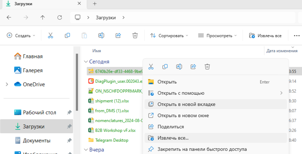Click the sidebar vertical scrollbar

pyautogui.click(x=77, y=82)
